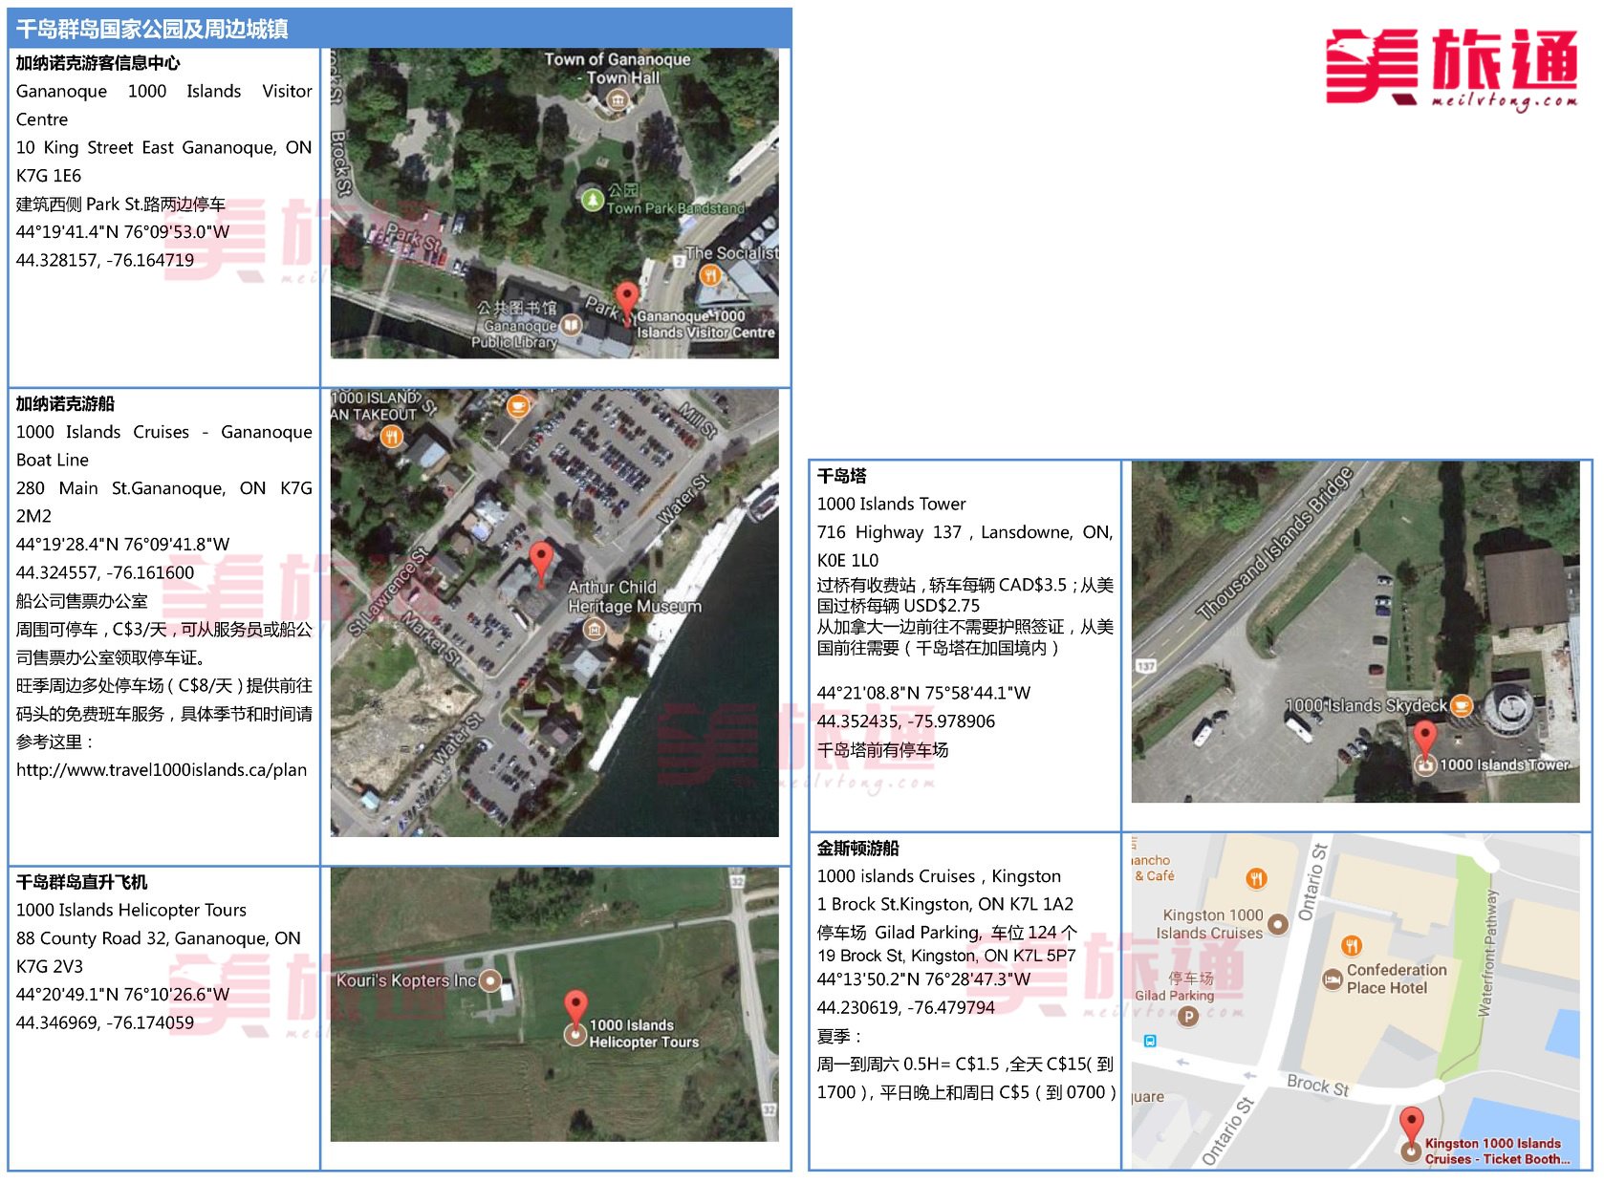The height and width of the screenshot is (1183, 1604).
Task: Click the 美旅通 meilvtong.com logo
Action: (1450, 69)
